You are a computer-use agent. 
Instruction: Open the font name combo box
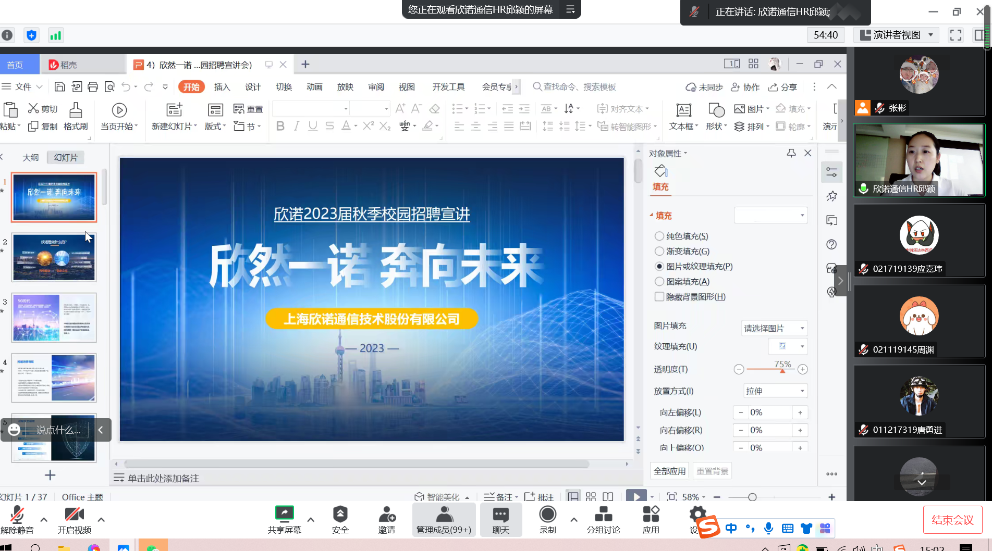click(x=311, y=108)
